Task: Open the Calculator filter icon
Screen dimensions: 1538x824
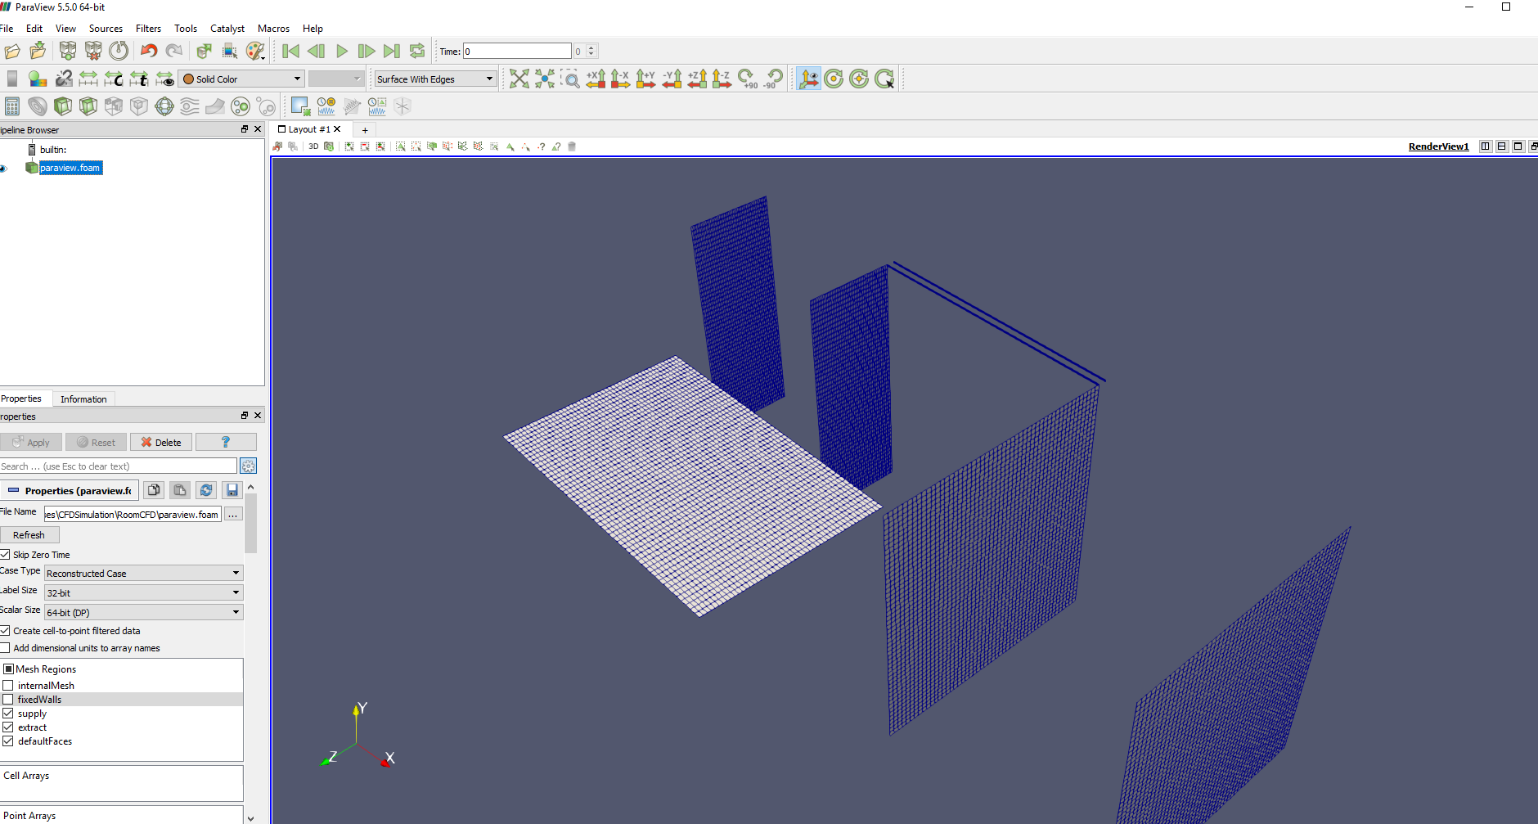Action: 12,106
